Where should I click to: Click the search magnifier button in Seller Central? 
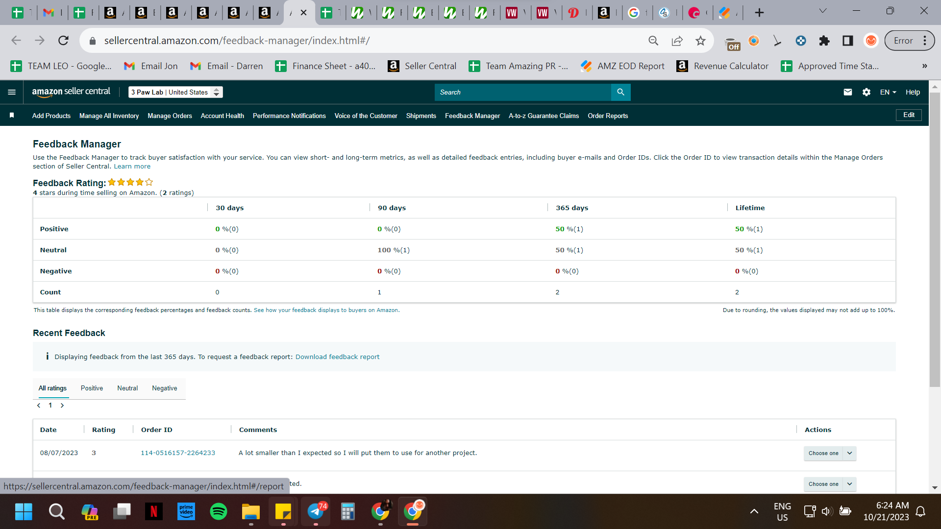pos(620,92)
